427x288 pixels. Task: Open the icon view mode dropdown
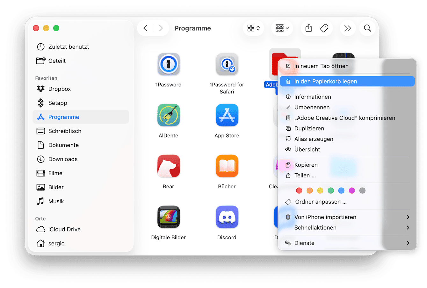(x=254, y=28)
